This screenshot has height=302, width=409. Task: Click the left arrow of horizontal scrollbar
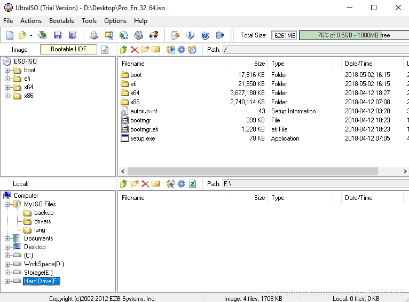(123, 171)
